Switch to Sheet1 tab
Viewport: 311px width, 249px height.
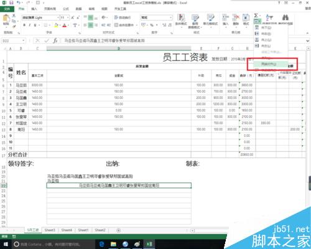(83, 230)
